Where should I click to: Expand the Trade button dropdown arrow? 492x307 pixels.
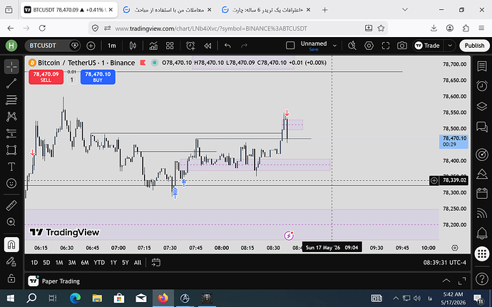450,46
